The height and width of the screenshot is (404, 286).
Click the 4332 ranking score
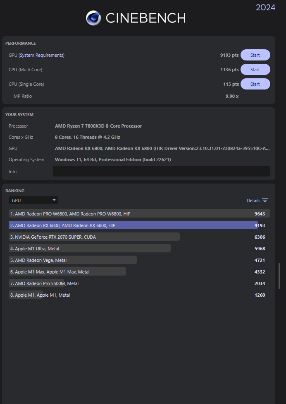pyautogui.click(x=260, y=272)
